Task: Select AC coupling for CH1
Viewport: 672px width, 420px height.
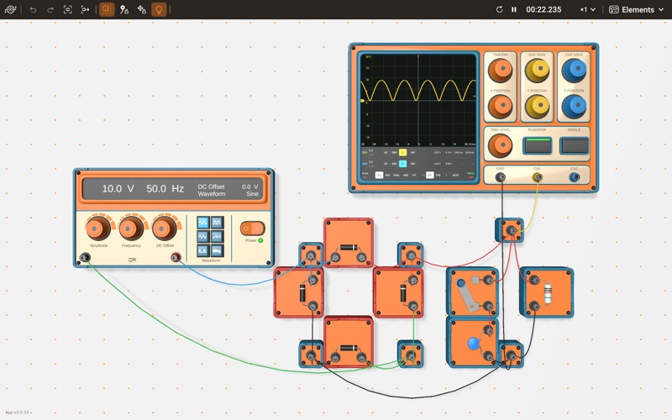Action: tap(386, 153)
